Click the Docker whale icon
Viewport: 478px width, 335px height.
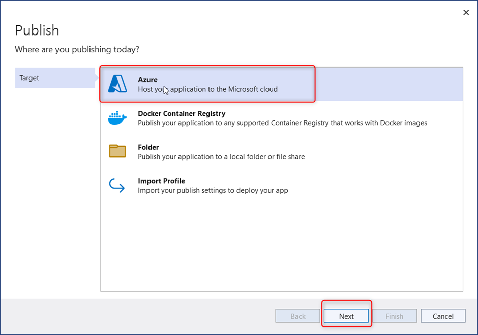click(117, 118)
